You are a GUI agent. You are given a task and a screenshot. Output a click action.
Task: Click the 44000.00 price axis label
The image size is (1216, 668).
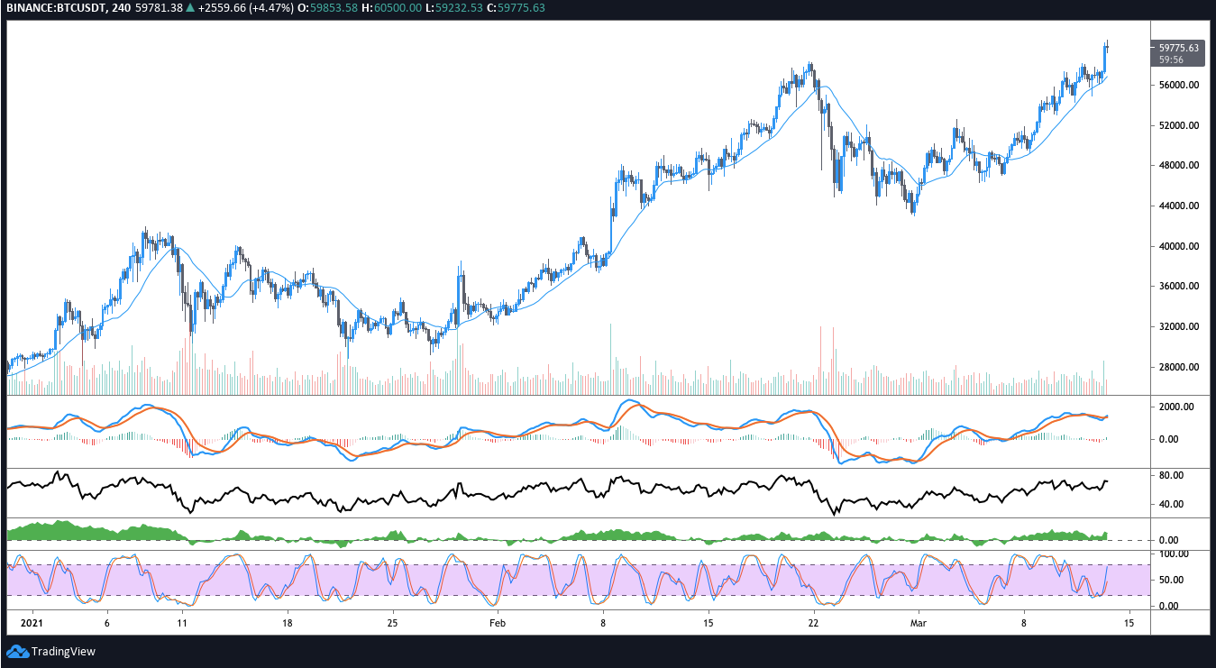click(x=1178, y=206)
